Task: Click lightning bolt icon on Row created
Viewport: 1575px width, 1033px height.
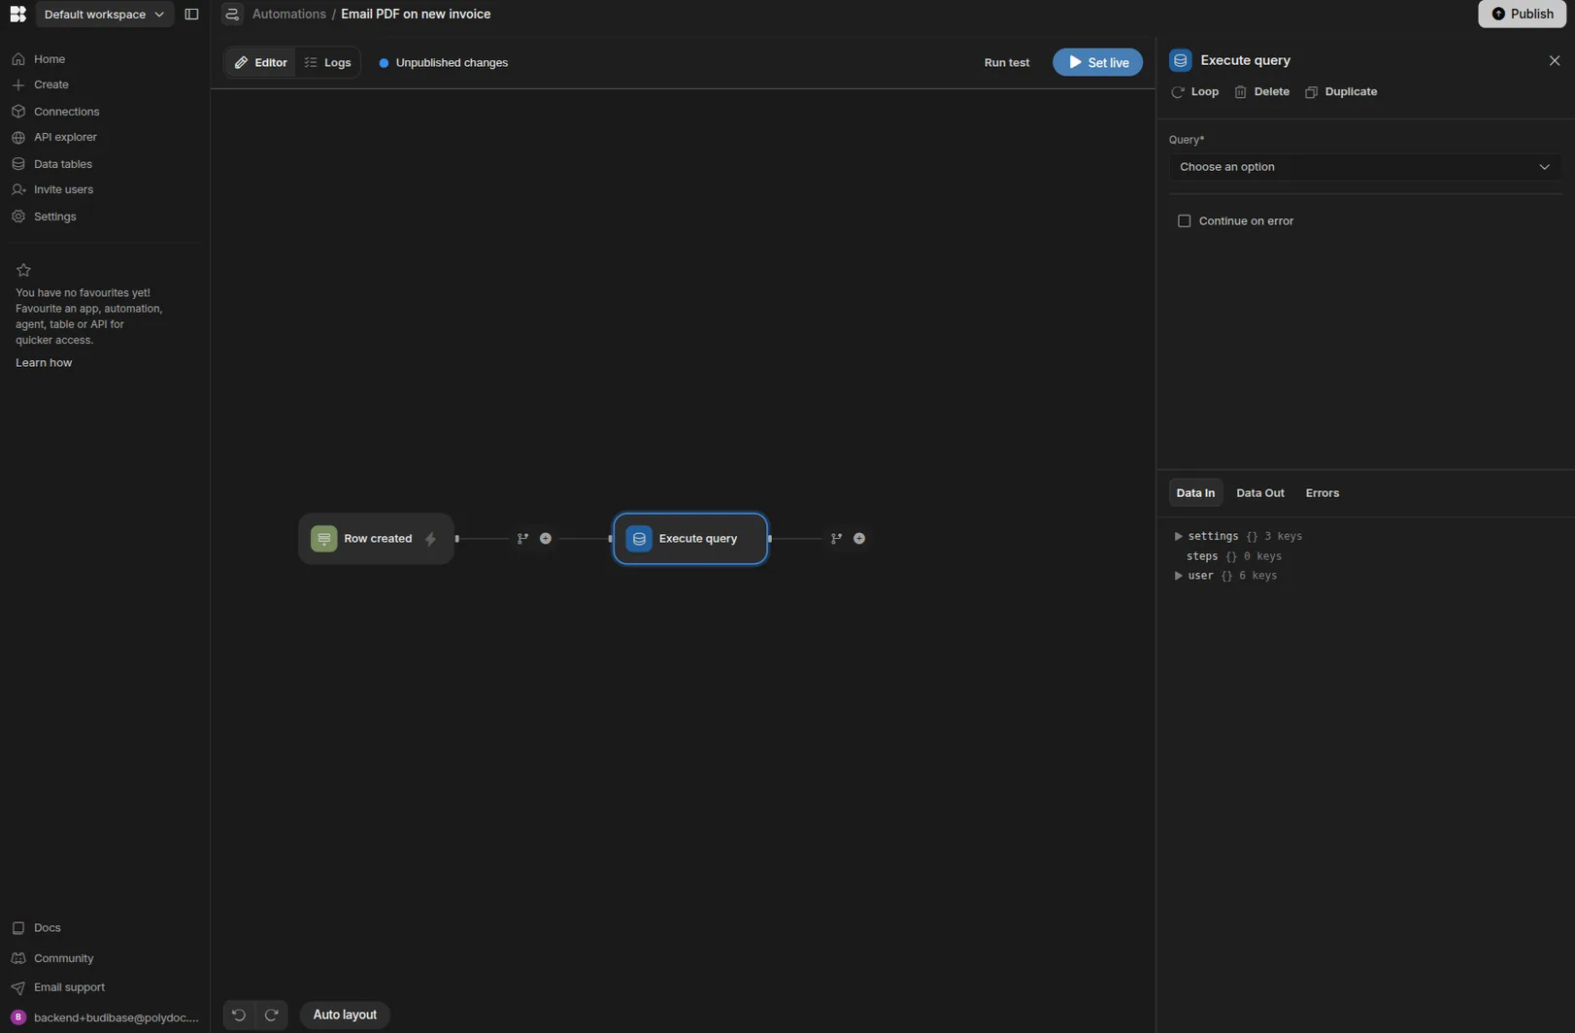Action: (x=430, y=539)
